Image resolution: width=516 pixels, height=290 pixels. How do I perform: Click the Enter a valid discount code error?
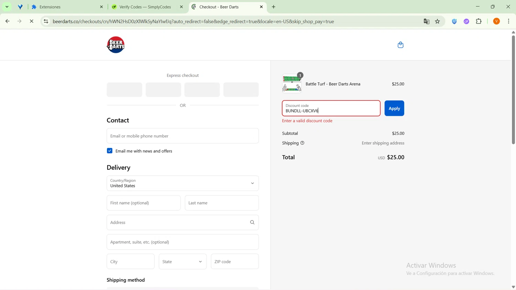point(307,121)
